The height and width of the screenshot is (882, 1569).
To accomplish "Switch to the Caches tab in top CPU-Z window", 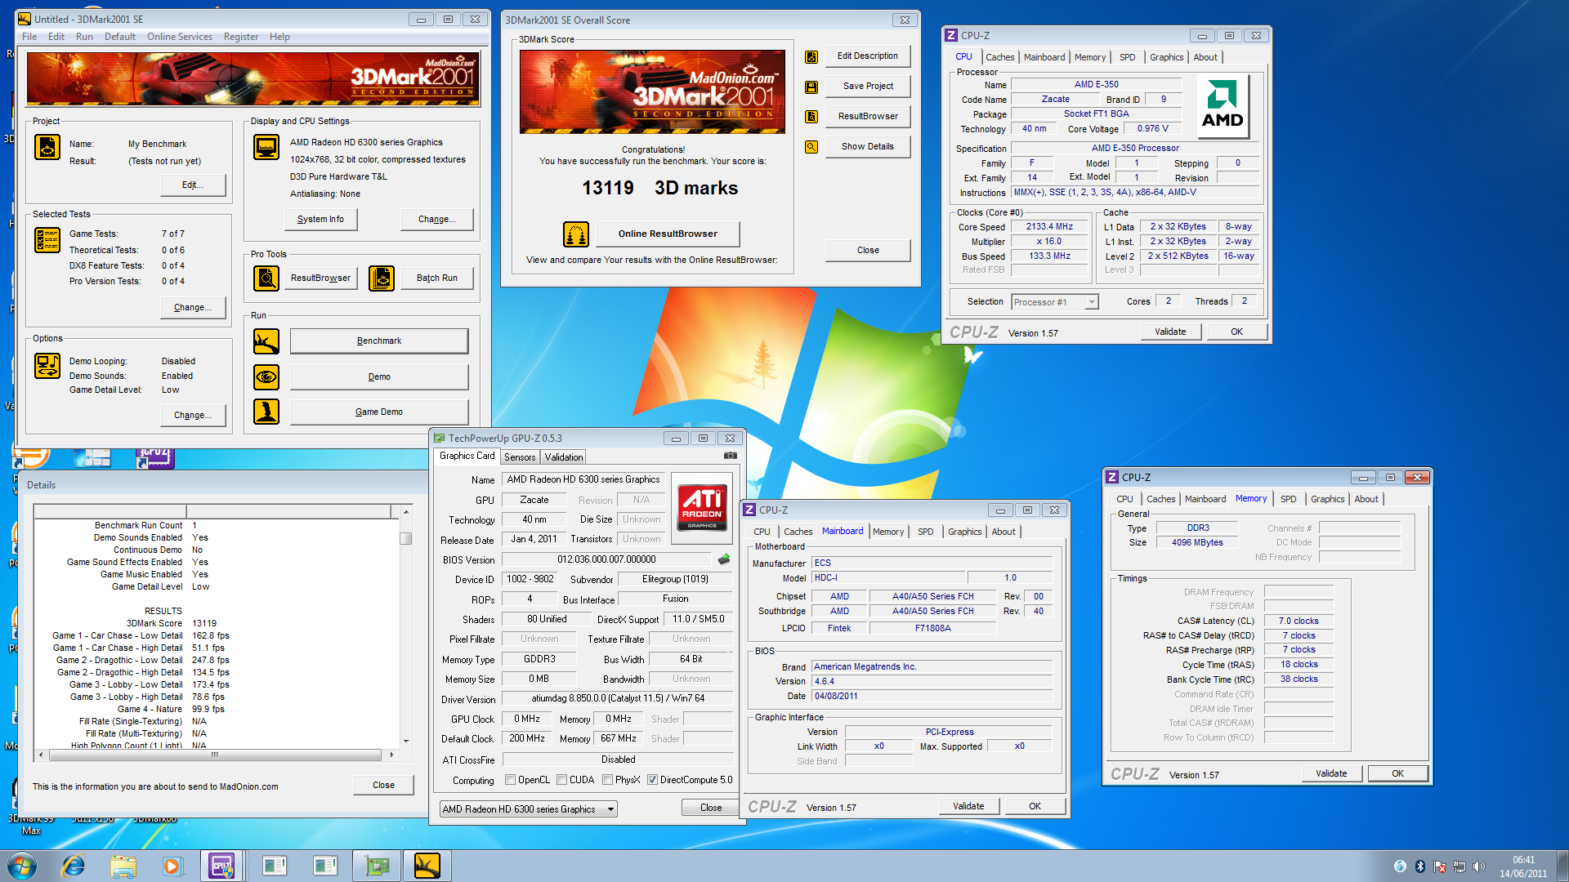I will point(999,57).
